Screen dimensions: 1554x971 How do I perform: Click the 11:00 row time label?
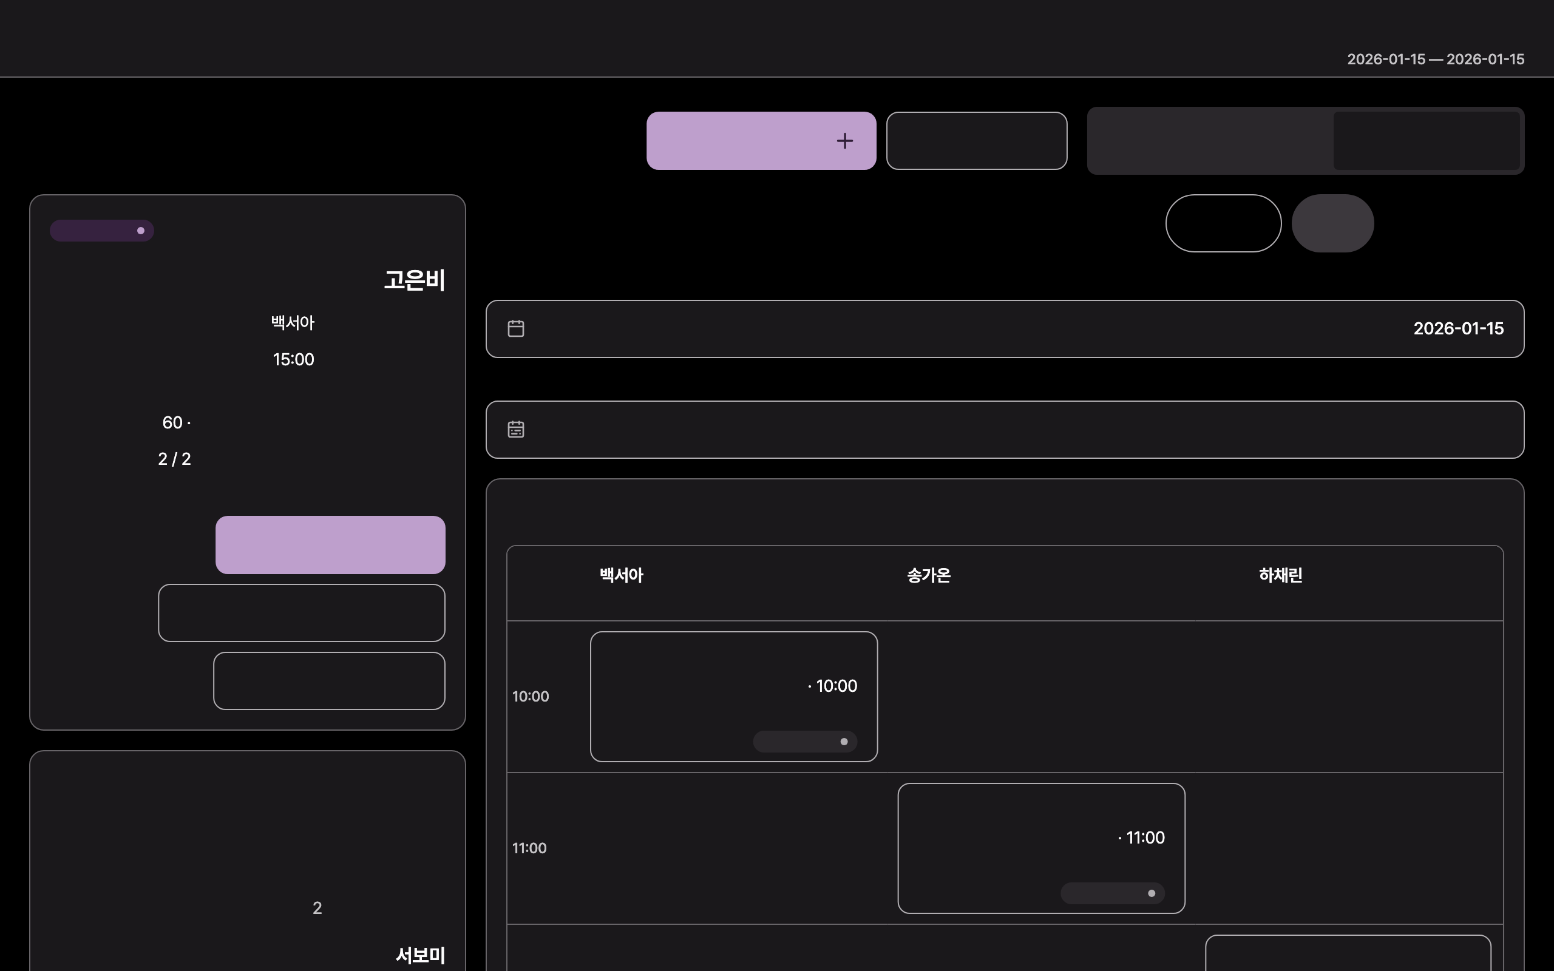click(x=529, y=848)
